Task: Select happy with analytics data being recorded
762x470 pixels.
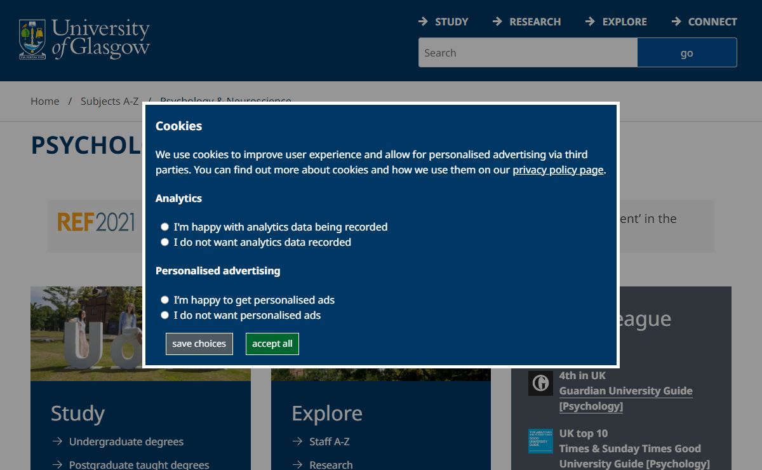Action: point(165,227)
